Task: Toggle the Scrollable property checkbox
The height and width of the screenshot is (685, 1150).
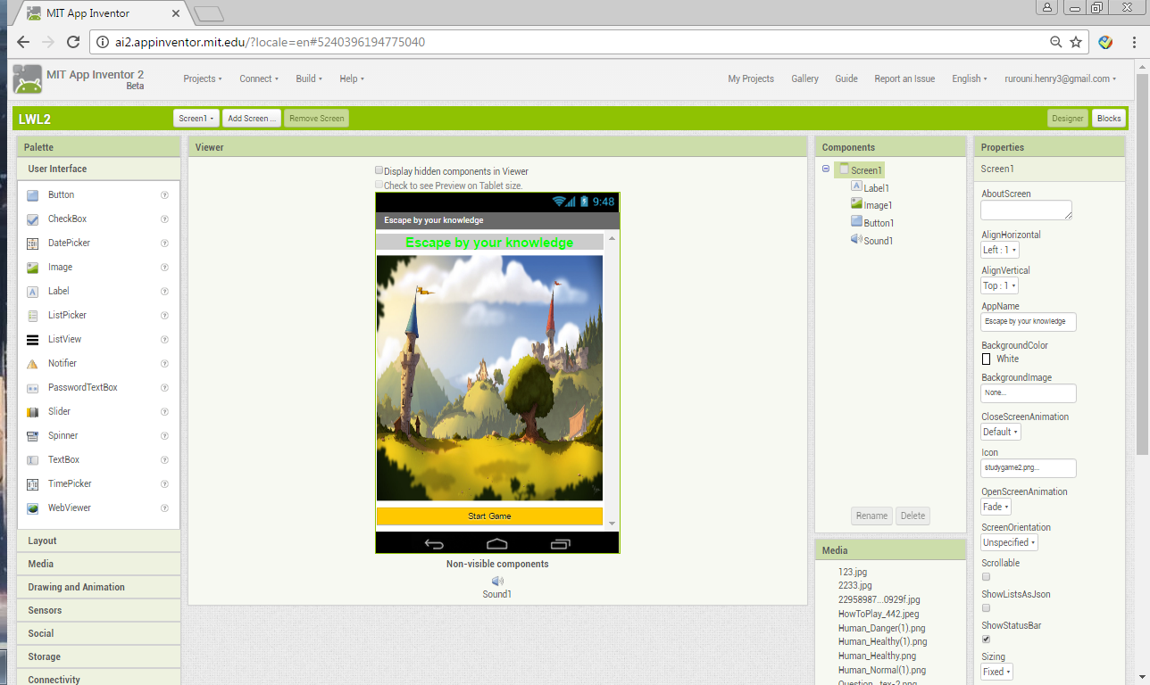Action: coord(986,577)
